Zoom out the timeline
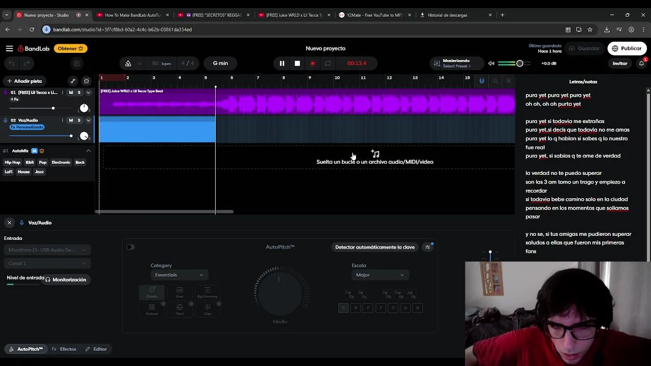This screenshot has width=651, height=366. coord(495,81)
